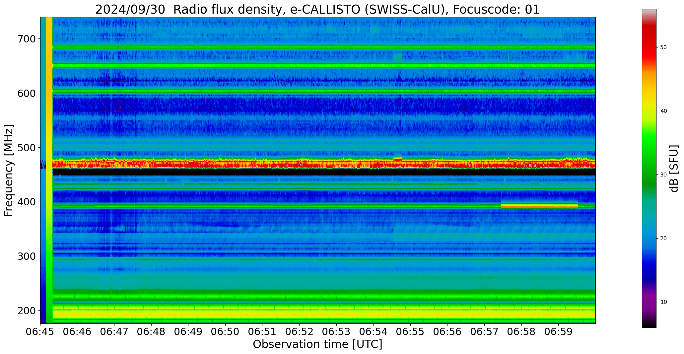Click the colorbar tick label 30
Image resolution: width=684 pixels, height=354 pixels.
click(663, 175)
